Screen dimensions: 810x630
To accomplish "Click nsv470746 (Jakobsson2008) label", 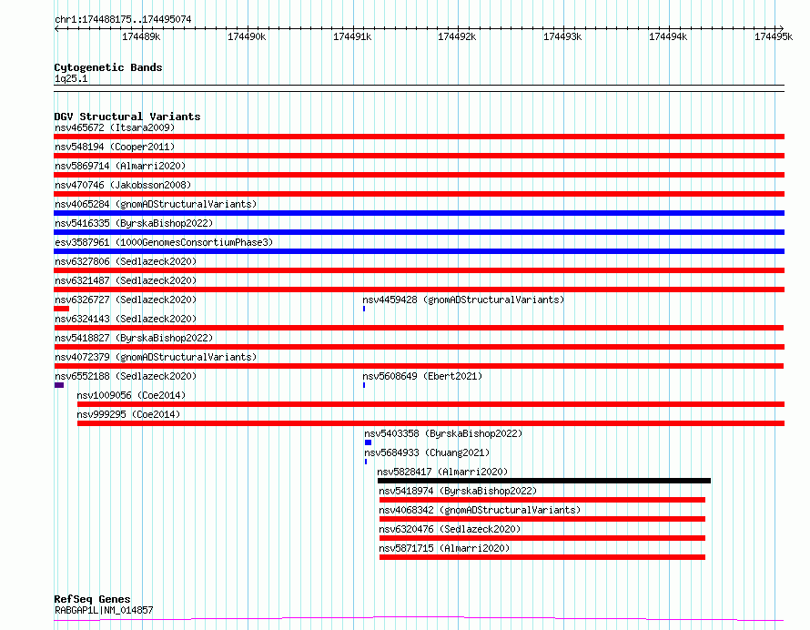I will [123, 185].
